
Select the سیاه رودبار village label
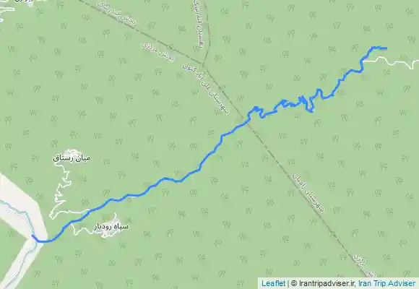111,227
